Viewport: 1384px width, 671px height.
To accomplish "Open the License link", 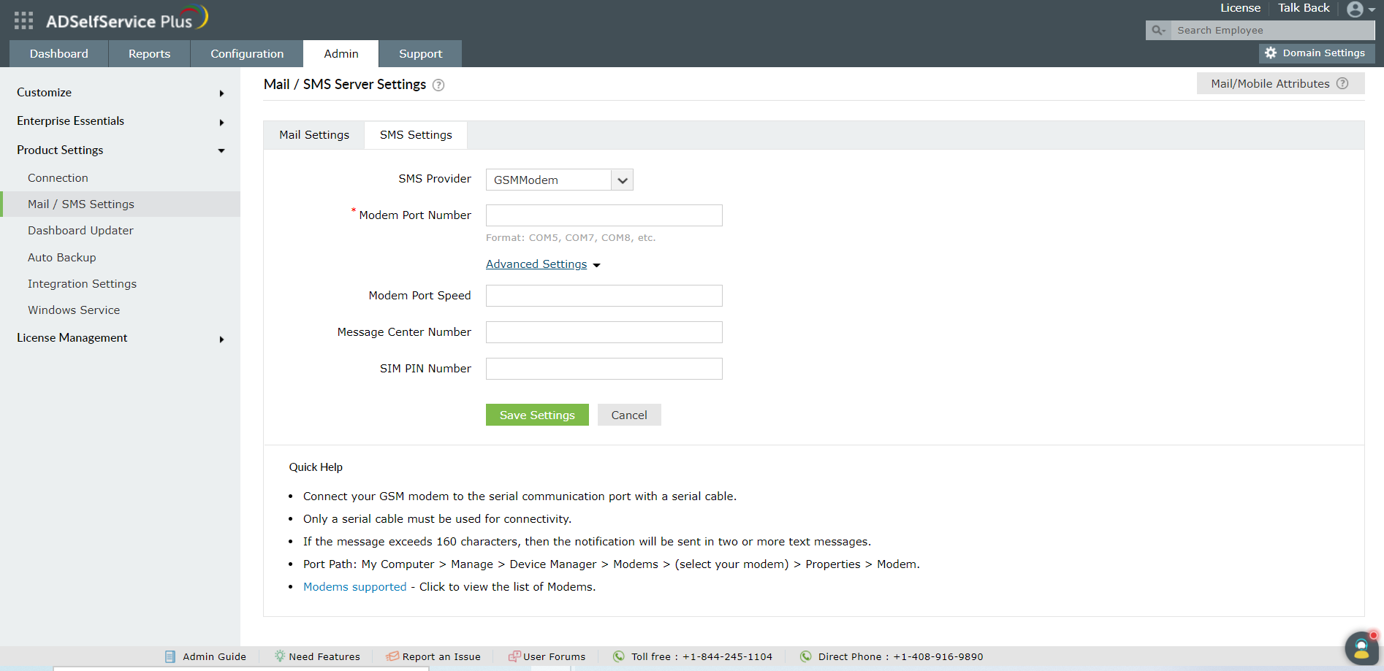I will click(x=1240, y=8).
